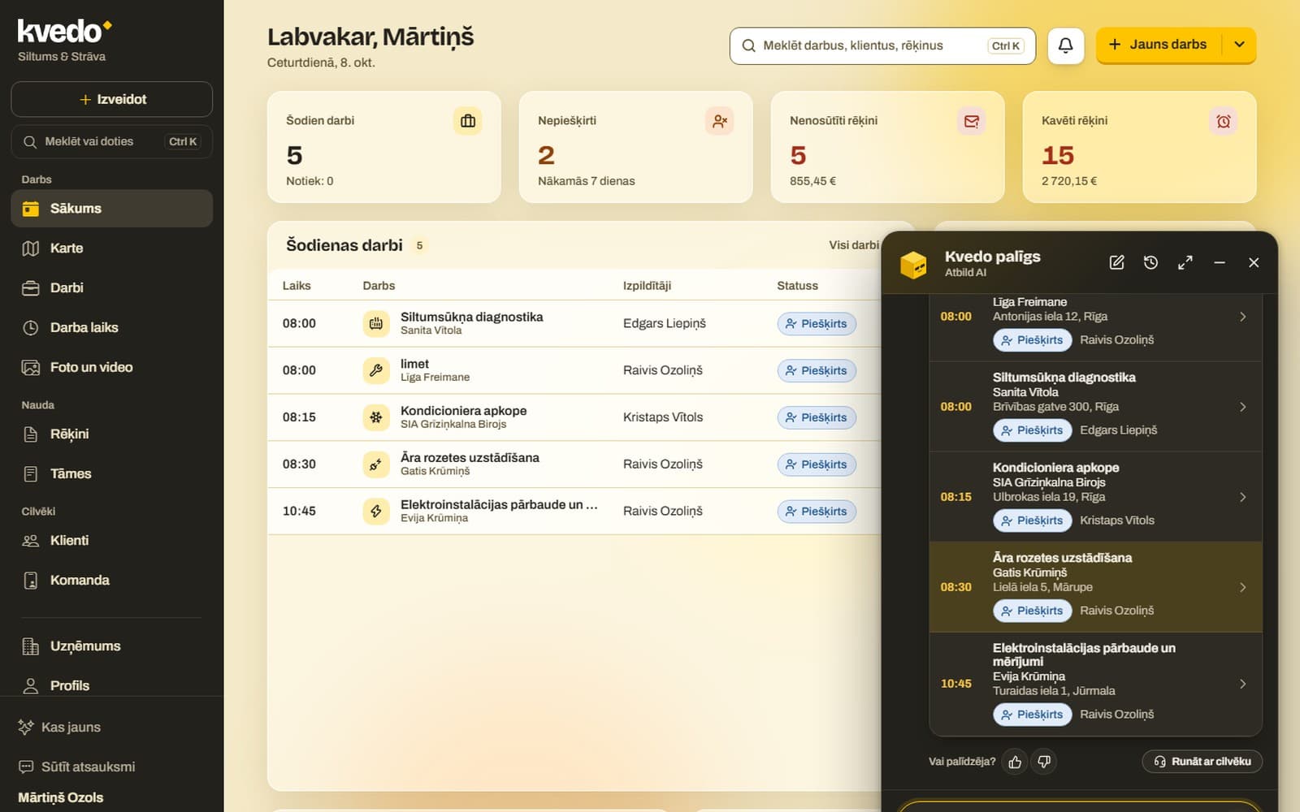Open Darbi in the sidebar
The height and width of the screenshot is (812, 1300).
112,288
